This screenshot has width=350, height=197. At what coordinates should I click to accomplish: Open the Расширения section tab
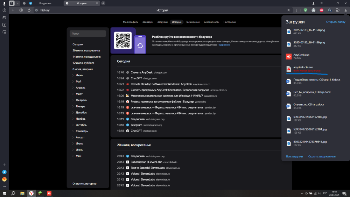pyautogui.click(x=192, y=22)
